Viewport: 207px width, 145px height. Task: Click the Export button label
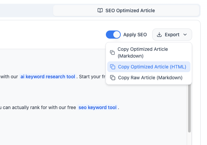pyautogui.click(x=172, y=35)
